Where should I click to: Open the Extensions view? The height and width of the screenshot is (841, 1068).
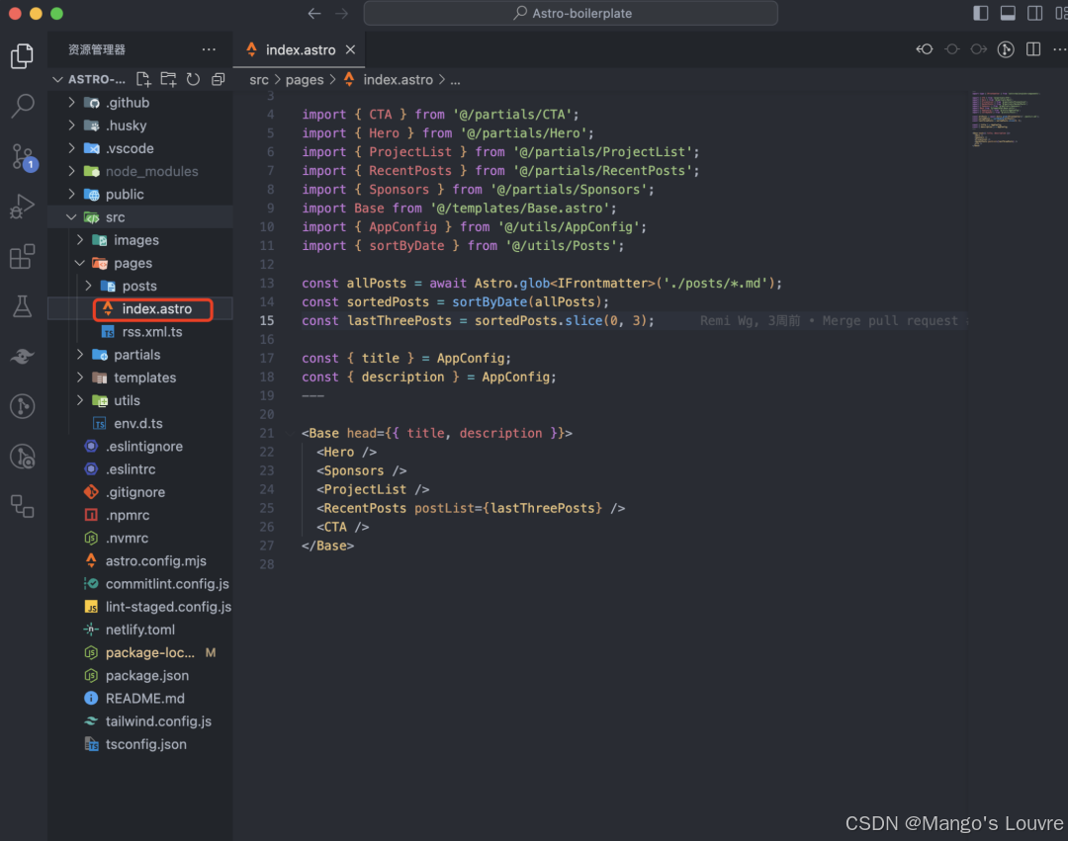[22, 257]
